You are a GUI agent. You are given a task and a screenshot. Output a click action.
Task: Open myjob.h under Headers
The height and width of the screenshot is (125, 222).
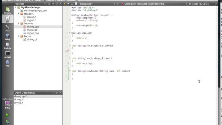click(32, 20)
